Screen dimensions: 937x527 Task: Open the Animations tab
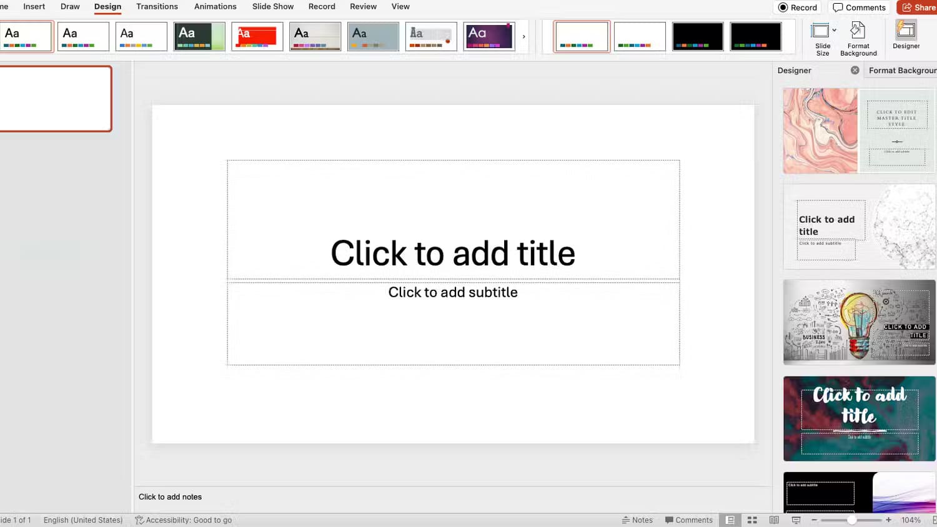pyautogui.click(x=215, y=6)
